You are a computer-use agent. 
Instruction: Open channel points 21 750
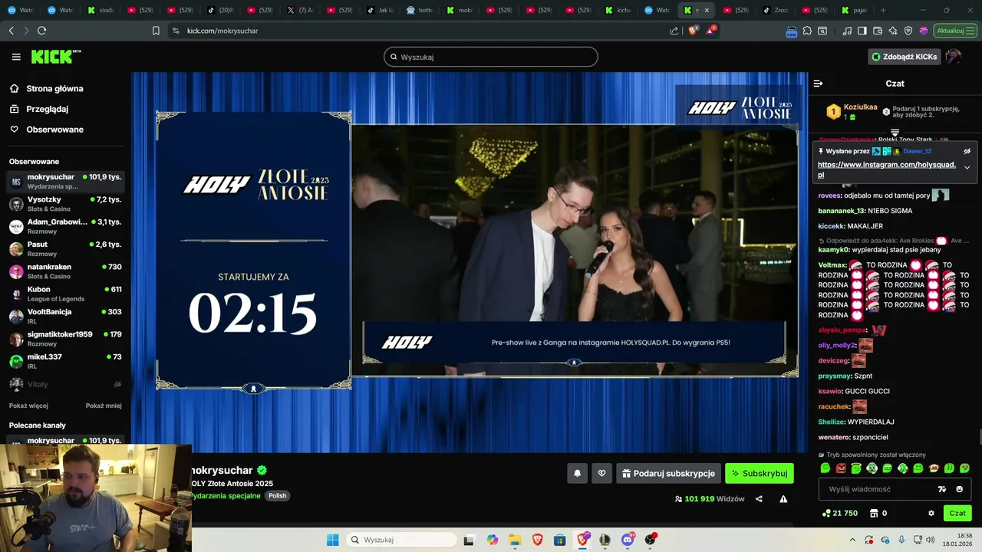tap(840, 513)
